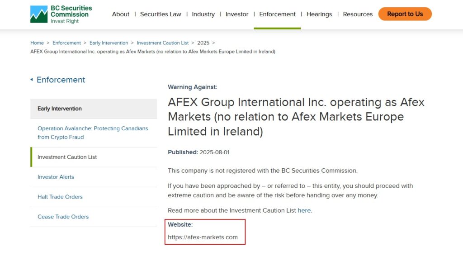Select the Enforcement navigation tab
The image size is (463, 261).
click(277, 14)
